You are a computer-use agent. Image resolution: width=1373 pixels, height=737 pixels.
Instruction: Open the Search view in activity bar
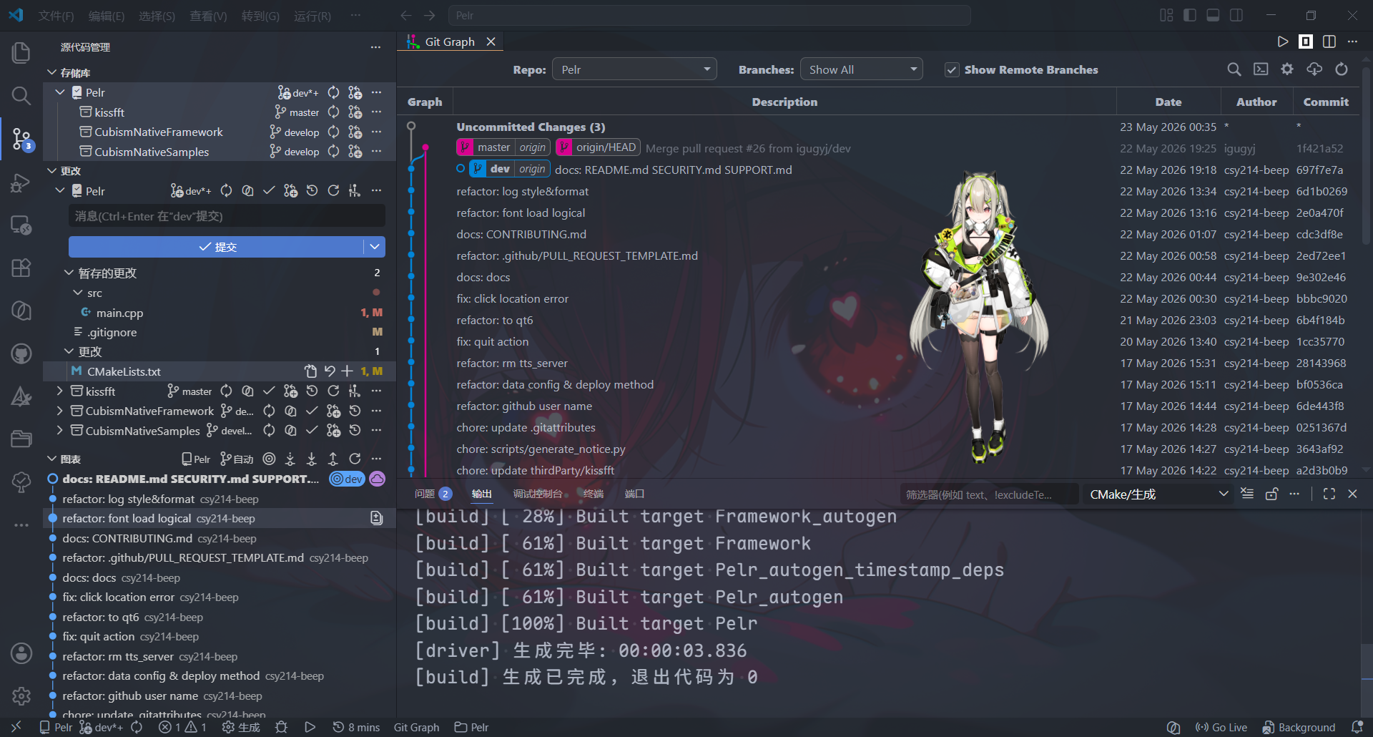tap(21, 95)
